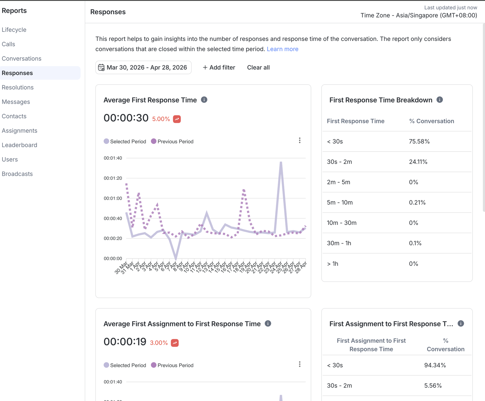Open the Messages report

pyautogui.click(x=16, y=102)
